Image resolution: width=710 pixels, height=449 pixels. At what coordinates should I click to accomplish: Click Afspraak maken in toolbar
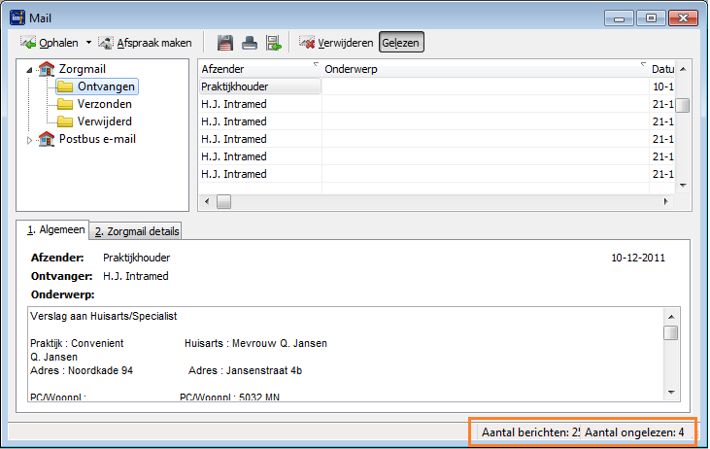pos(146,43)
